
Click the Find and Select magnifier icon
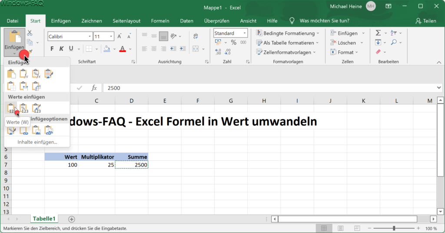click(394, 43)
